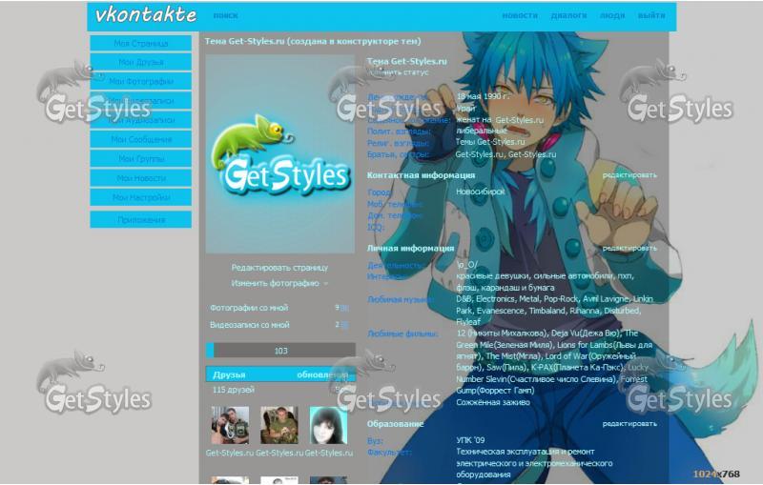Click редактировать next to Образование

coord(629,424)
